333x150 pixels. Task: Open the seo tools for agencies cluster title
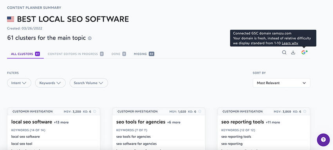tap(141, 122)
